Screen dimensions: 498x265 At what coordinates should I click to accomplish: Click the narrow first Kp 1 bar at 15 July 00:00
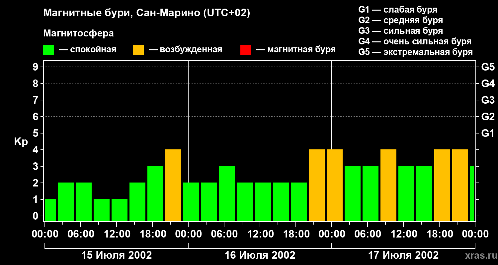pyautogui.click(x=50, y=210)
